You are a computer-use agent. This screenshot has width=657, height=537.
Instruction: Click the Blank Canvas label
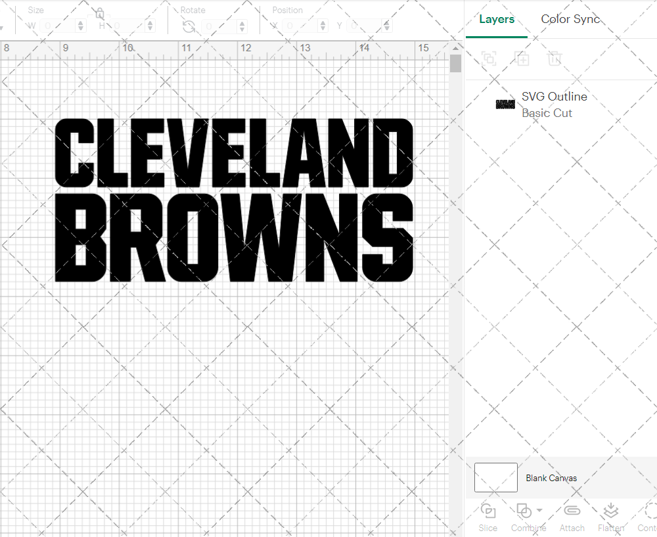click(x=551, y=478)
